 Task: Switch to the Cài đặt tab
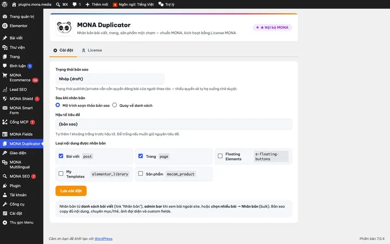click(63, 50)
